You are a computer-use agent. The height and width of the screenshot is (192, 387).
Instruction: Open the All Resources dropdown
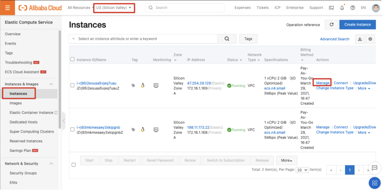point(81,8)
